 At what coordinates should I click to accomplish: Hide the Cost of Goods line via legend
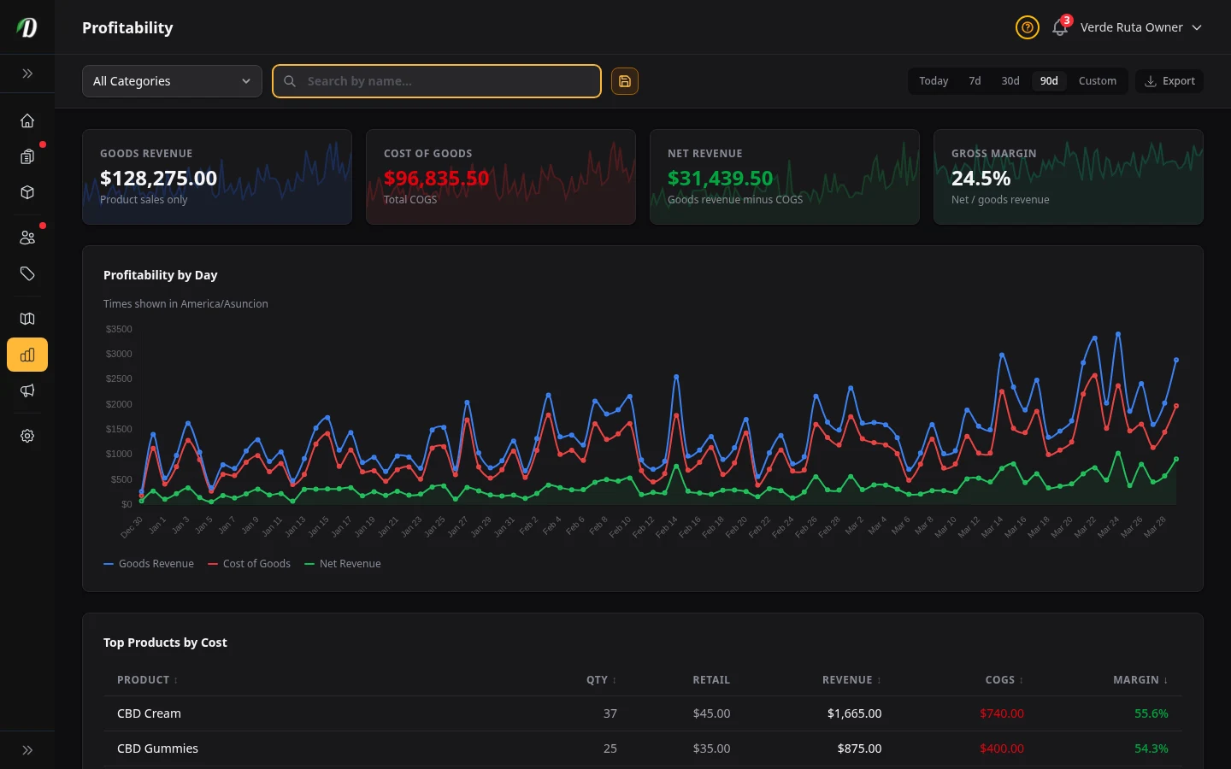tap(249, 563)
